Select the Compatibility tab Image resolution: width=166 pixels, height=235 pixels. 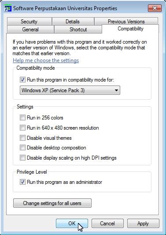[130, 29]
